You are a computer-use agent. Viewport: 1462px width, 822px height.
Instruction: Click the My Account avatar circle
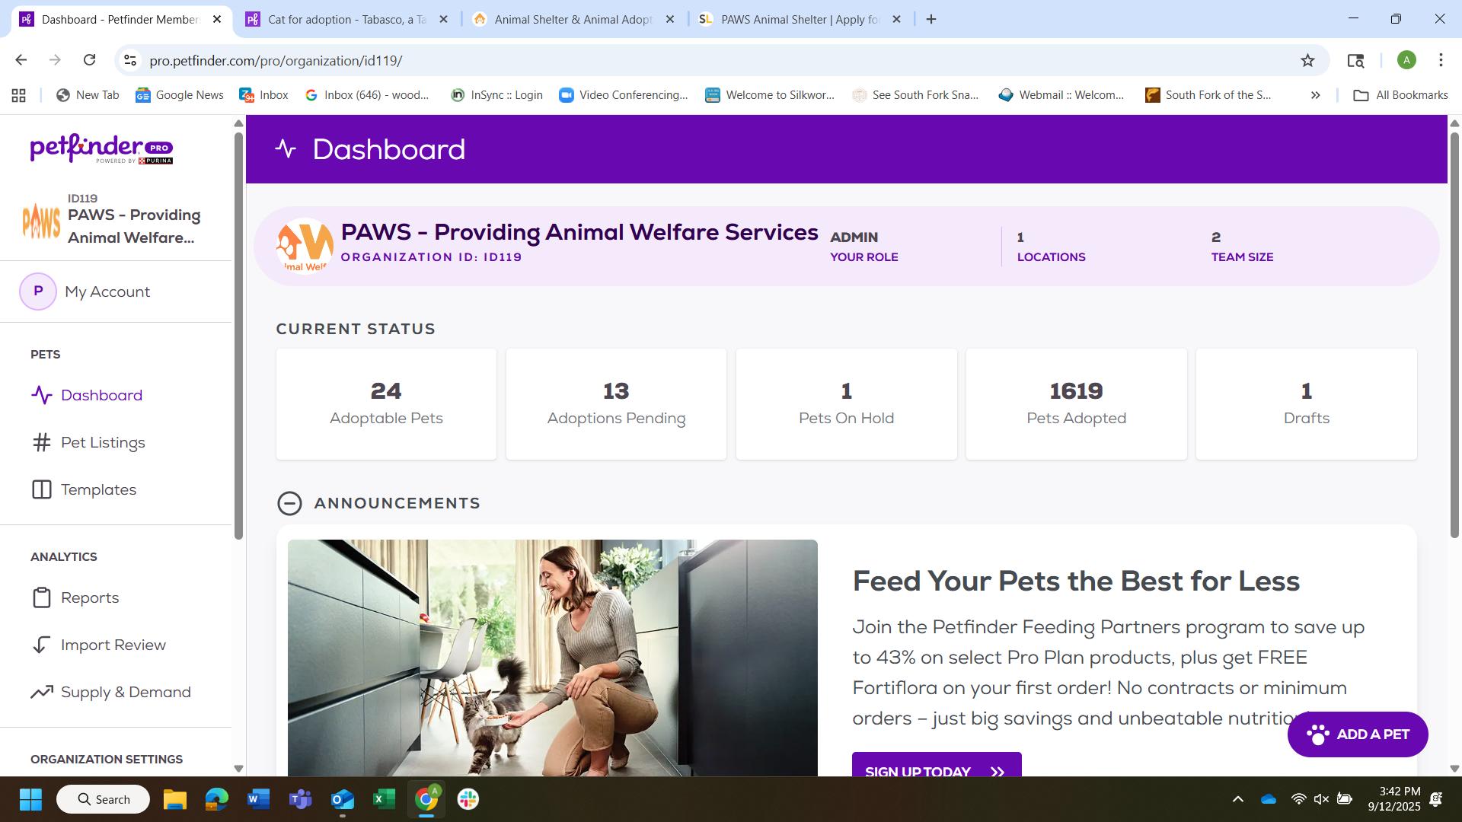[x=38, y=292]
